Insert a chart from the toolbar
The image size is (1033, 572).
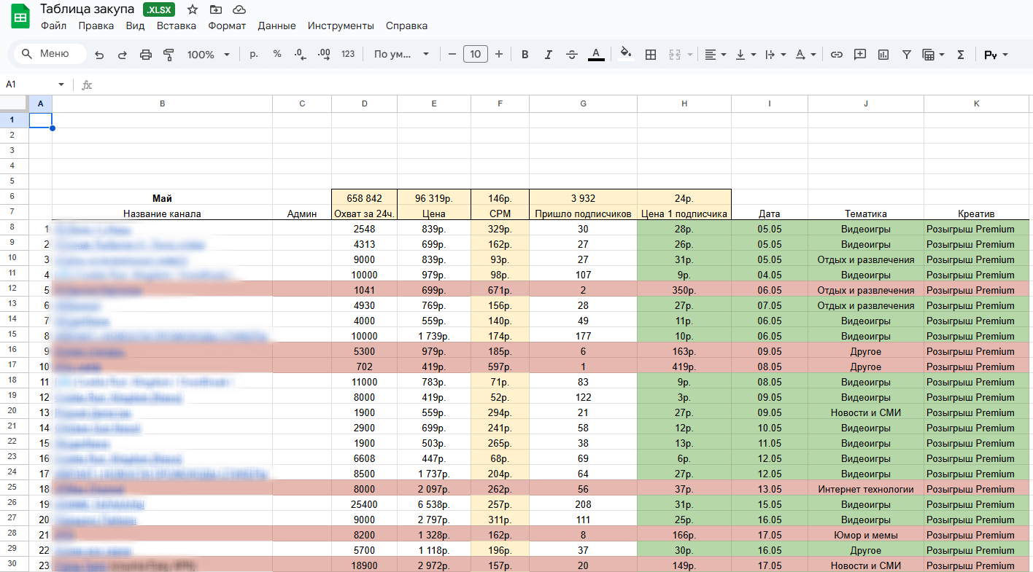pyautogui.click(x=883, y=55)
